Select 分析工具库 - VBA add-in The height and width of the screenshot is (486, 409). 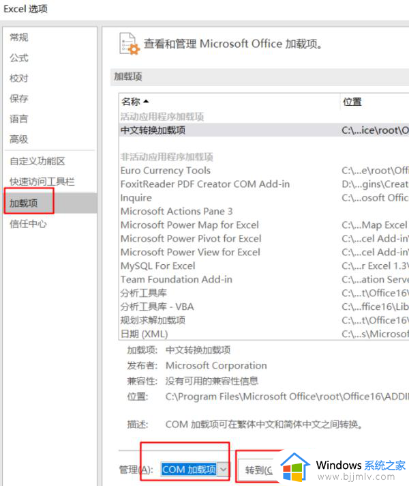[264, 307]
